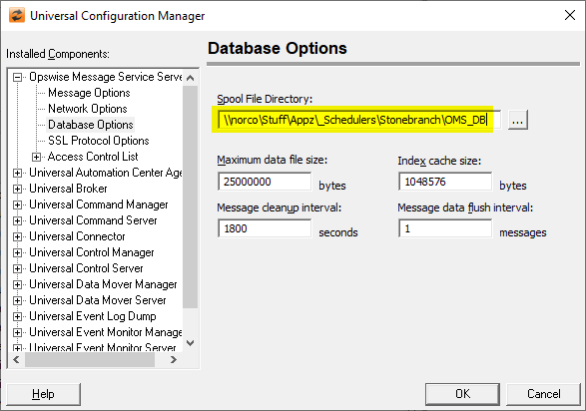This screenshot has height=411, width=586.
Task: Click the Spool File Directory field
Action: tap(359, 120)
